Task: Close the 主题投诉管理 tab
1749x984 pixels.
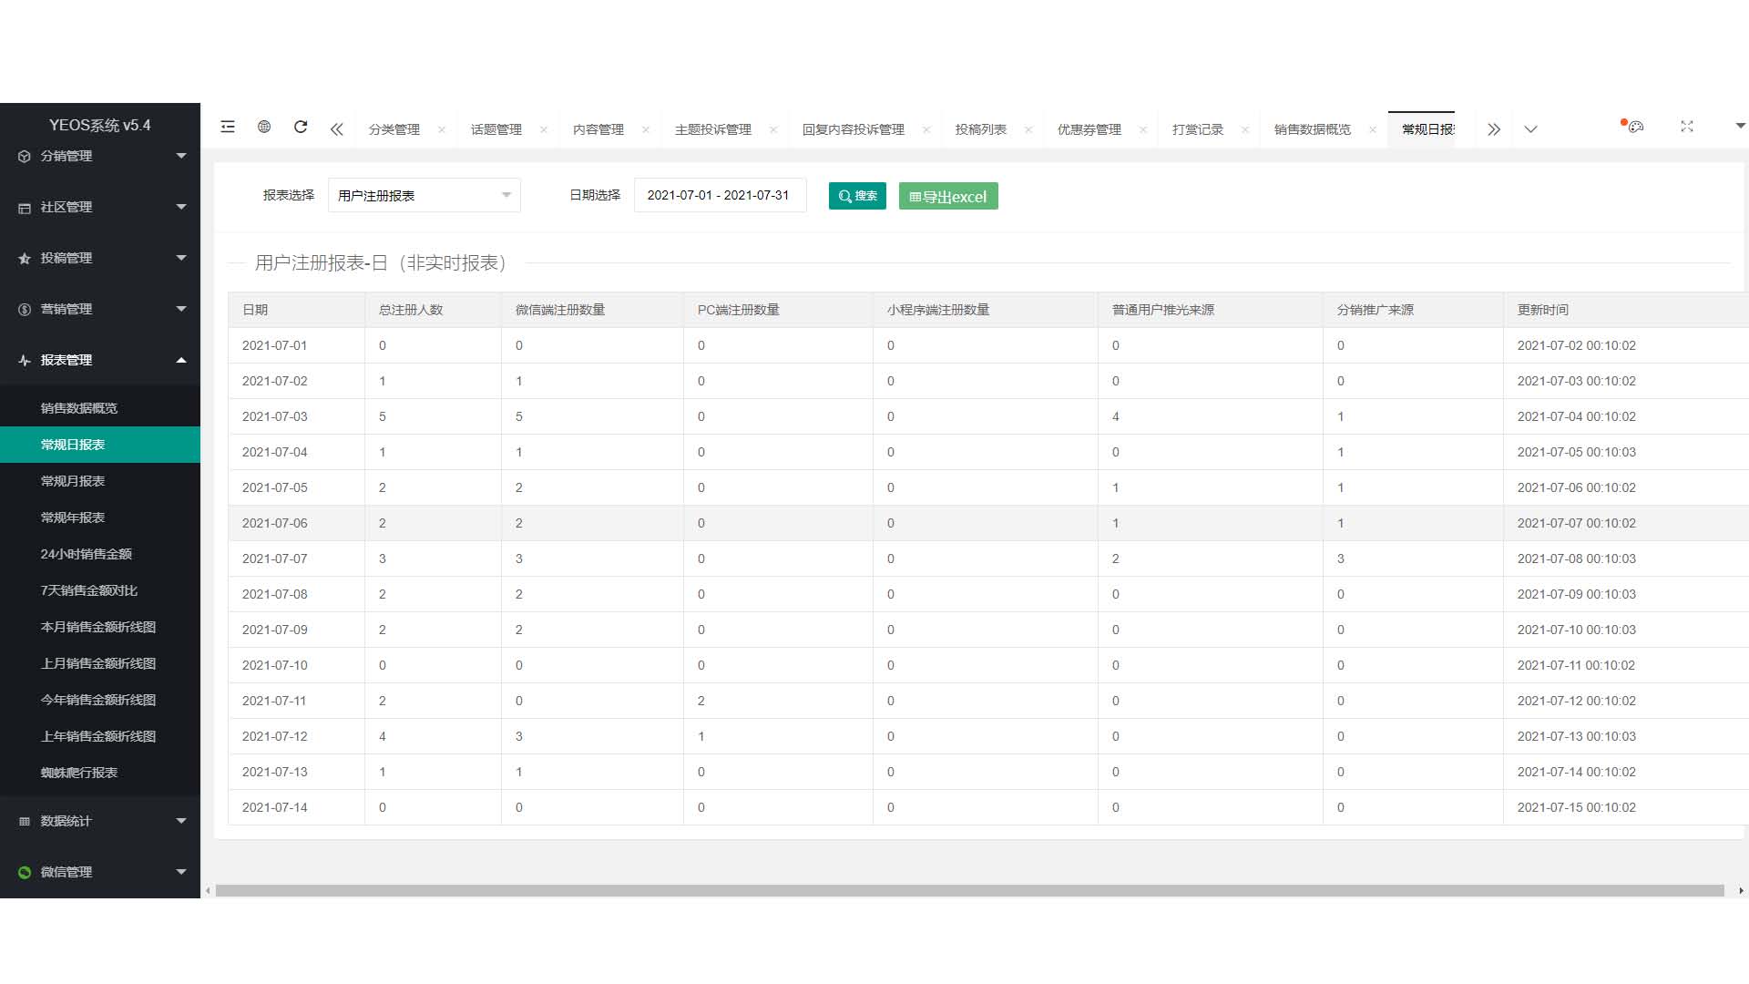Action: [773, 129]
